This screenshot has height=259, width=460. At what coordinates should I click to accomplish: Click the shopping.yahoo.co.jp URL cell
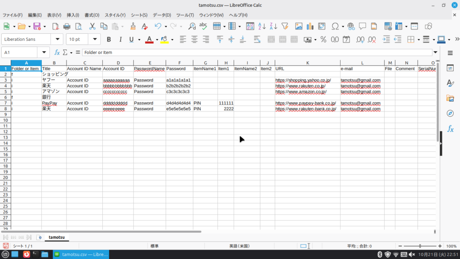(x=303, y=80)
